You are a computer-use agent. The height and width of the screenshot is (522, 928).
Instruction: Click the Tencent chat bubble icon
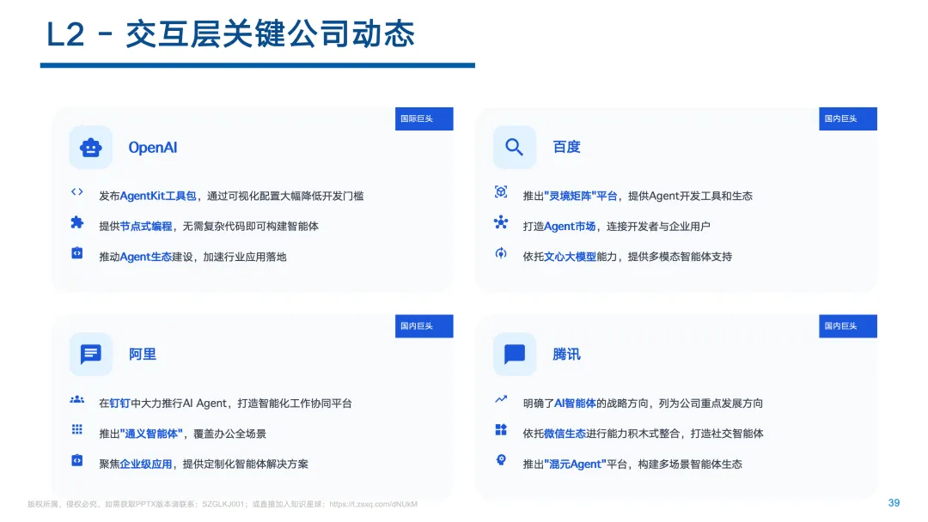click(x=515, y=354)
